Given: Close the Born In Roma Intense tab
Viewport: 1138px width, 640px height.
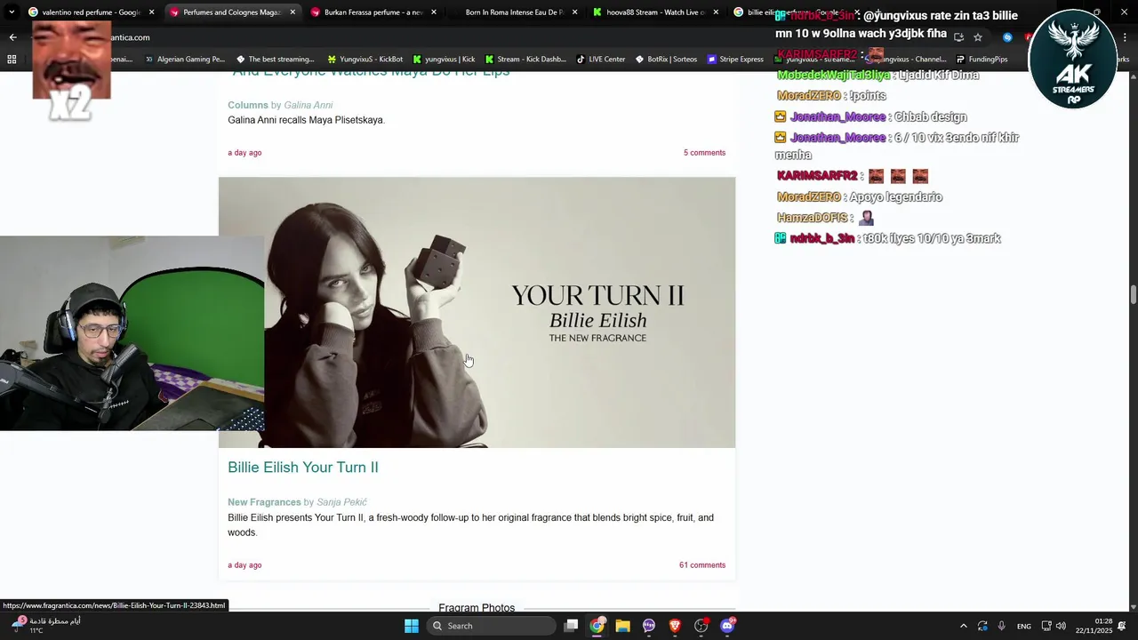Looking at the screenshot, I should tap(575, 12).
